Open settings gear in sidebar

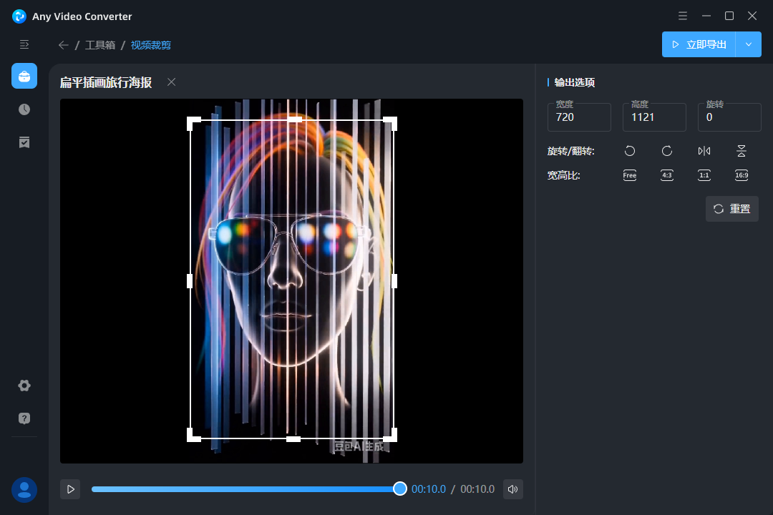24,386
